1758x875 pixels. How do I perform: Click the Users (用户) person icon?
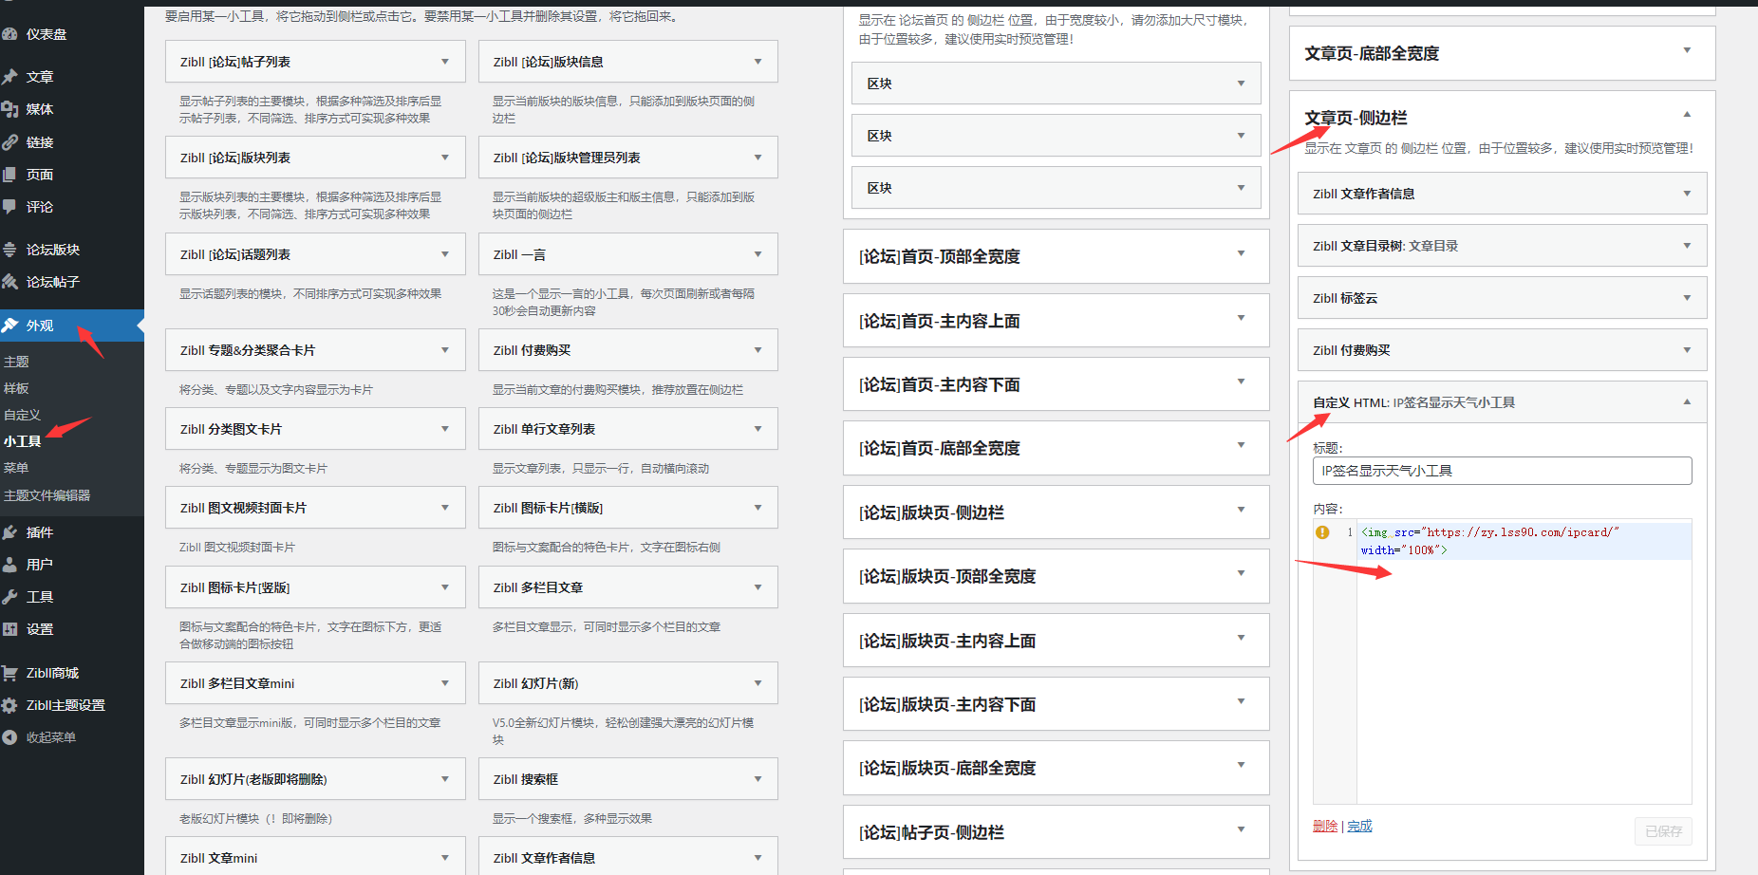pos(10,565)
